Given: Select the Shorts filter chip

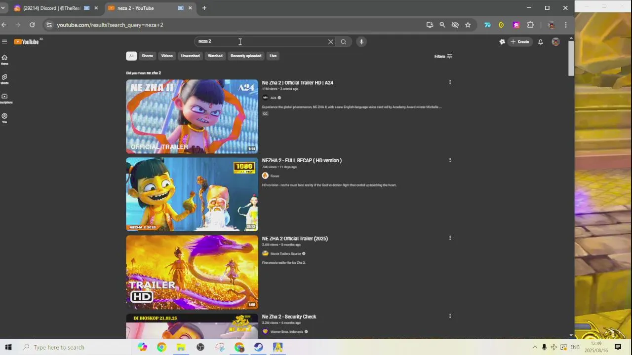Looking at the screenshot, I should [x=148, y=56].
